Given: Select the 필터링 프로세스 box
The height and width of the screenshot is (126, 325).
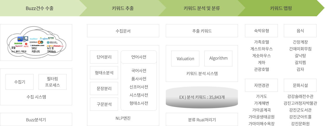Looking at the screenshot, I should [52, 82].
